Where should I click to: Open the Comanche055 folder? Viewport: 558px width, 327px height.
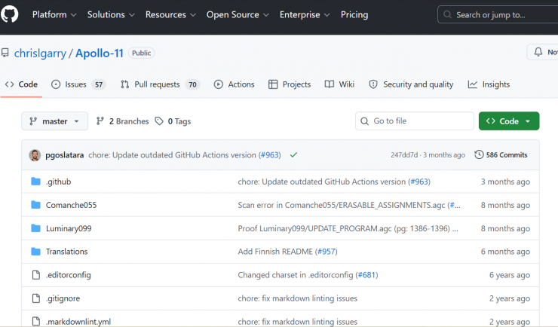[71, 205]
